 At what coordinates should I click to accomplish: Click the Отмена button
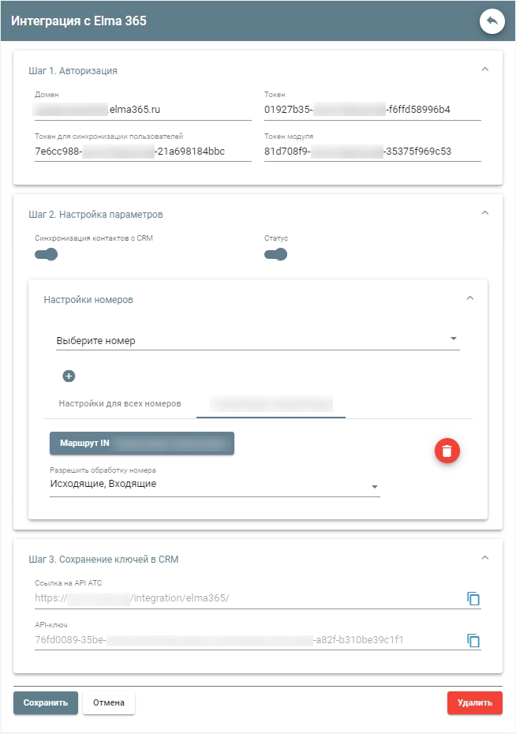[109, 702]
